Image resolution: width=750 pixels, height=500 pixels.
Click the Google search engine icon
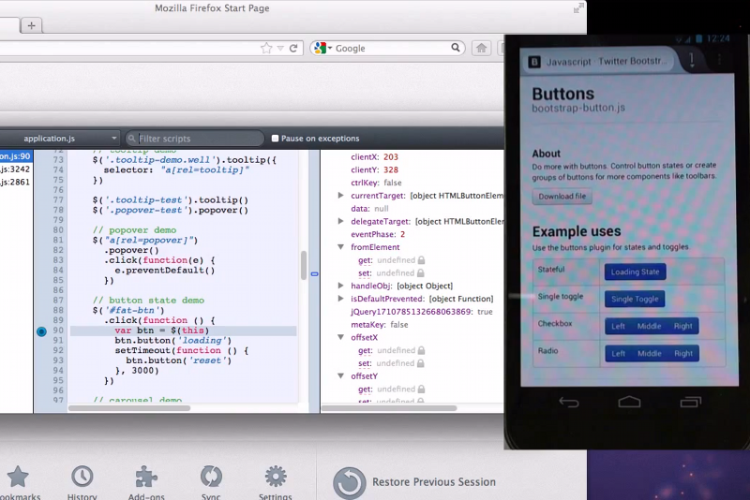[x=320, y=48]
